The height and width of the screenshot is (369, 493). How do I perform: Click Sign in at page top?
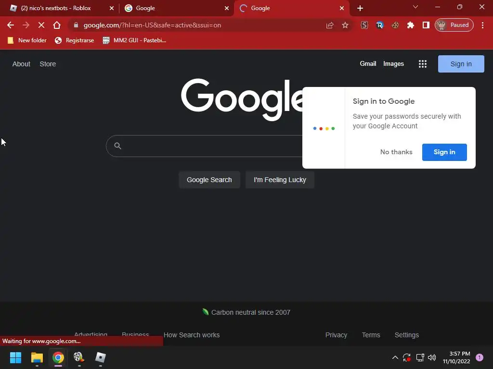tap(461, 64)
